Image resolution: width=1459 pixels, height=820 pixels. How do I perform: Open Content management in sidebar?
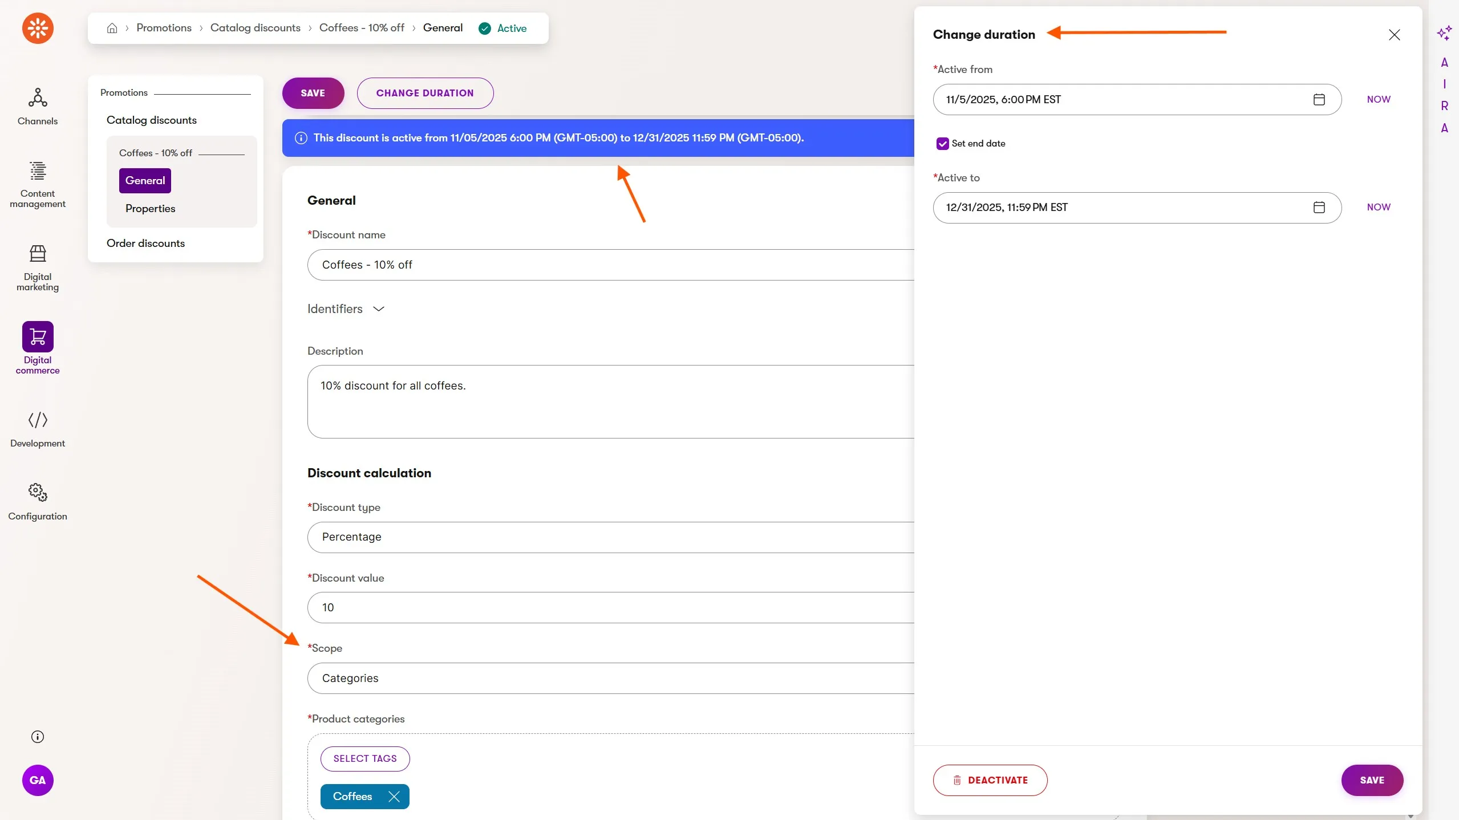pos(38,171)
